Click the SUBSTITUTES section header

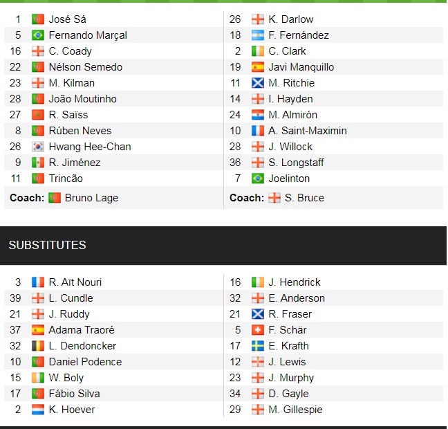pos(47,245)
